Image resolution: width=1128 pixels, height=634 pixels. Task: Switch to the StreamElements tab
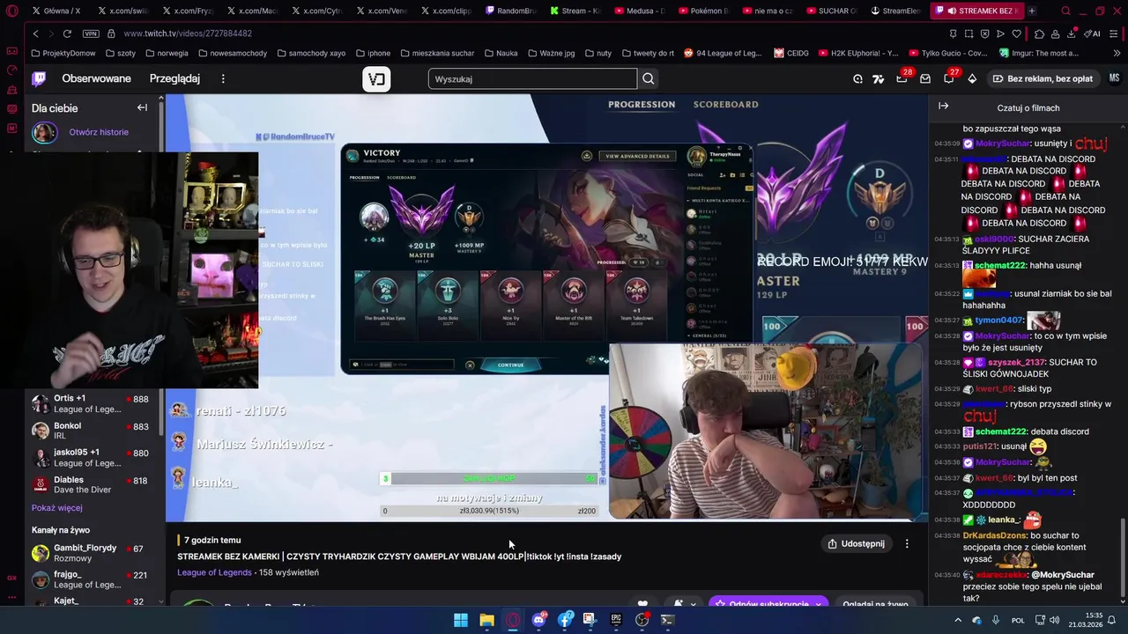click(x=895, y=11)
